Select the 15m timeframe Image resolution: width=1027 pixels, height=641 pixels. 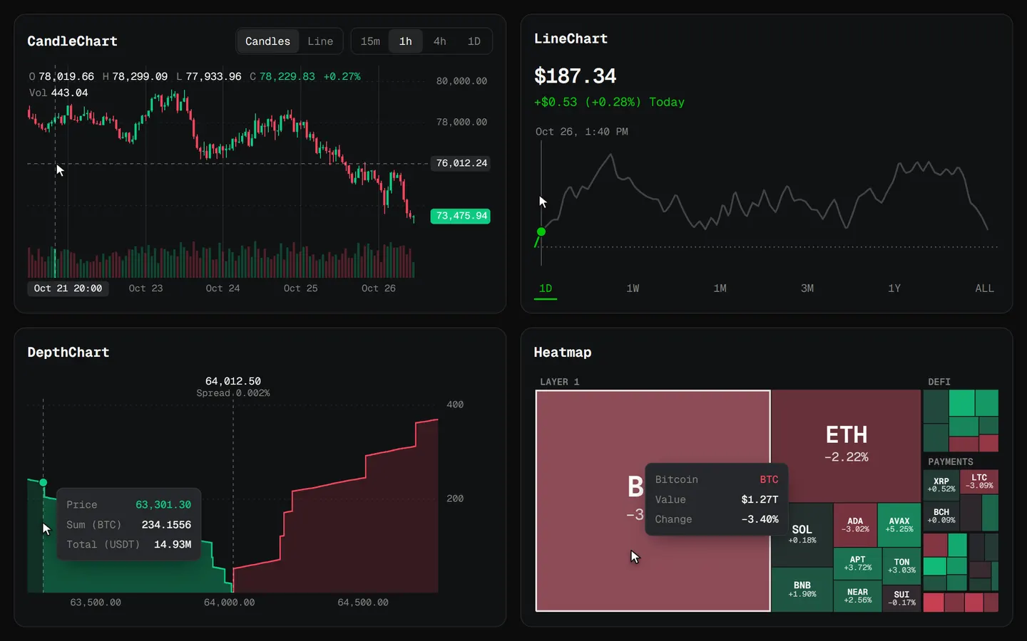coord(370,41)
